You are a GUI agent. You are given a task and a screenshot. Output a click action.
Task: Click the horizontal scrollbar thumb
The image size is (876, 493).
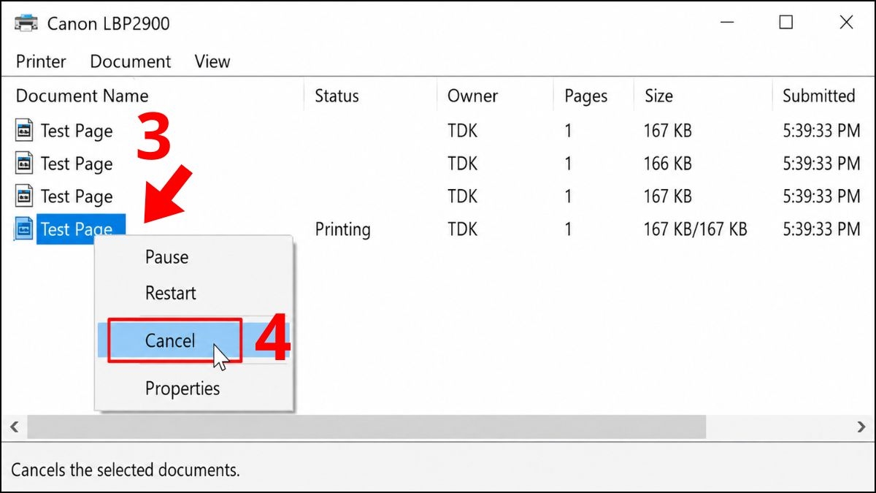point(366,427)
